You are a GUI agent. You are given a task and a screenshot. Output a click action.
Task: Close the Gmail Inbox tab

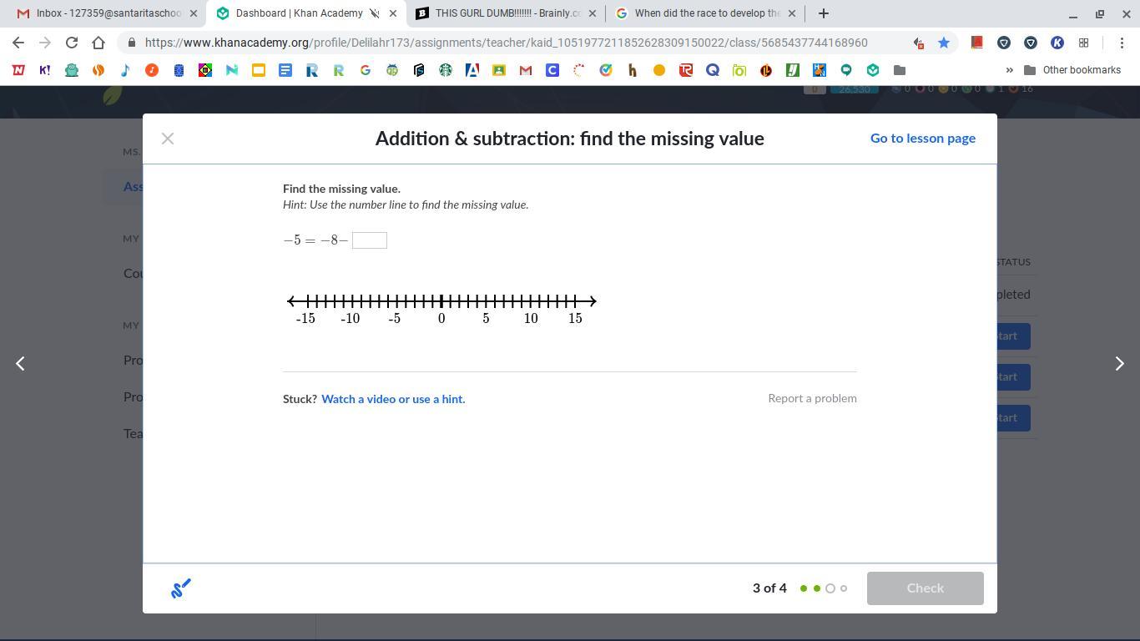(x=193, y=13)
